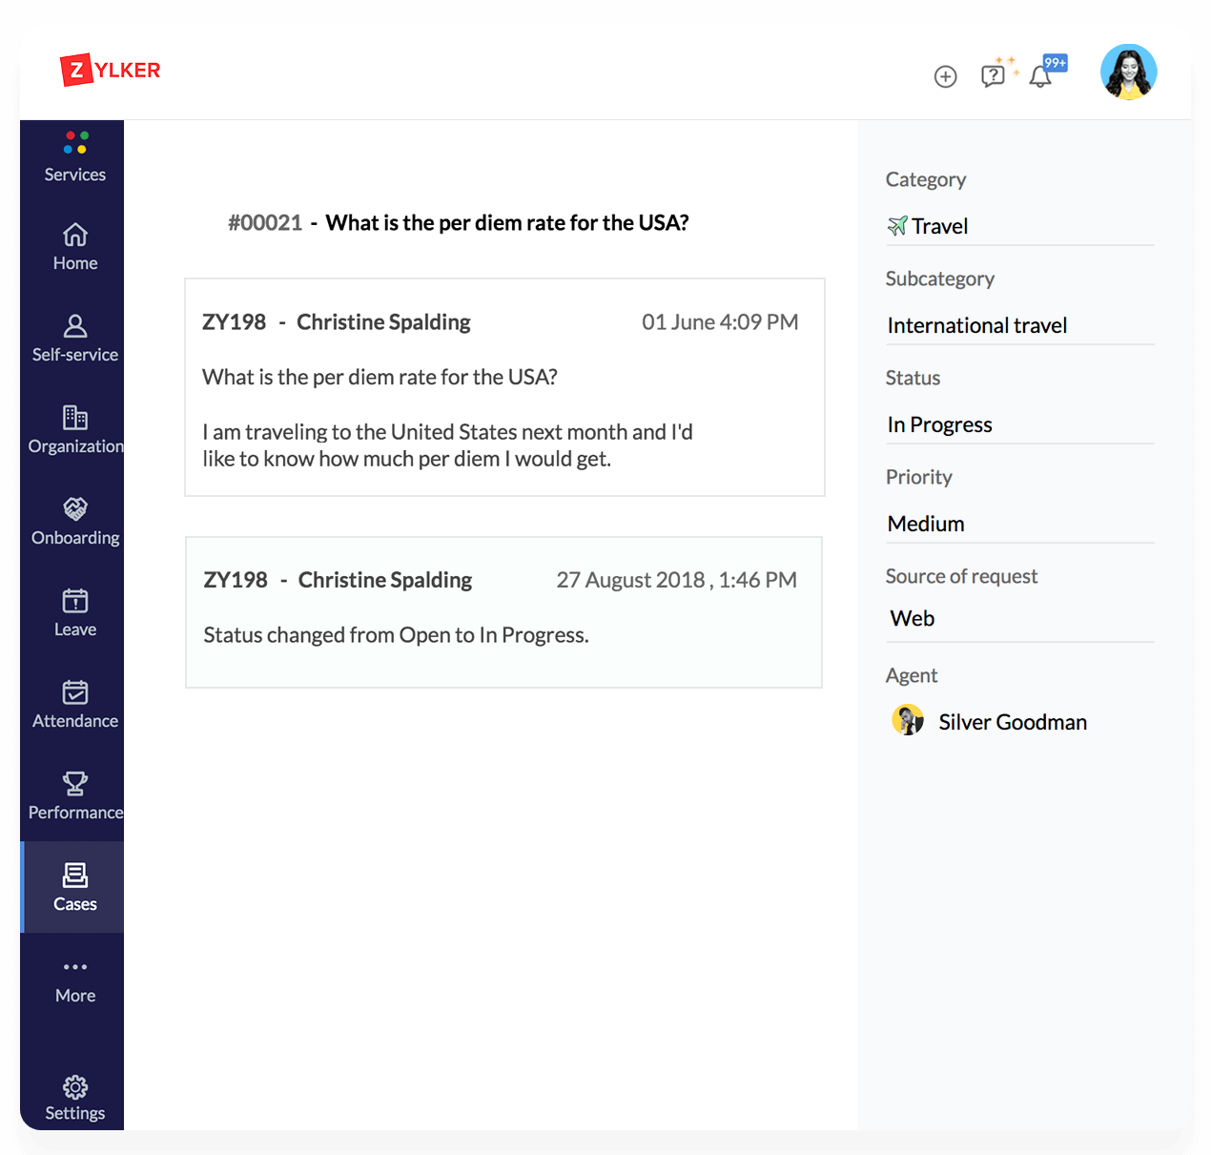Click the Zylker logo
The width and height of the screenshot is (1211, 1155).
(x=111, y=70)
